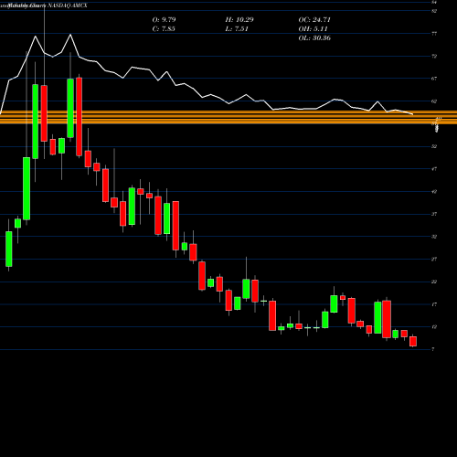Click the 62 price axis label
This screenshot has width=457, height=457.
(x=434, y=101)
